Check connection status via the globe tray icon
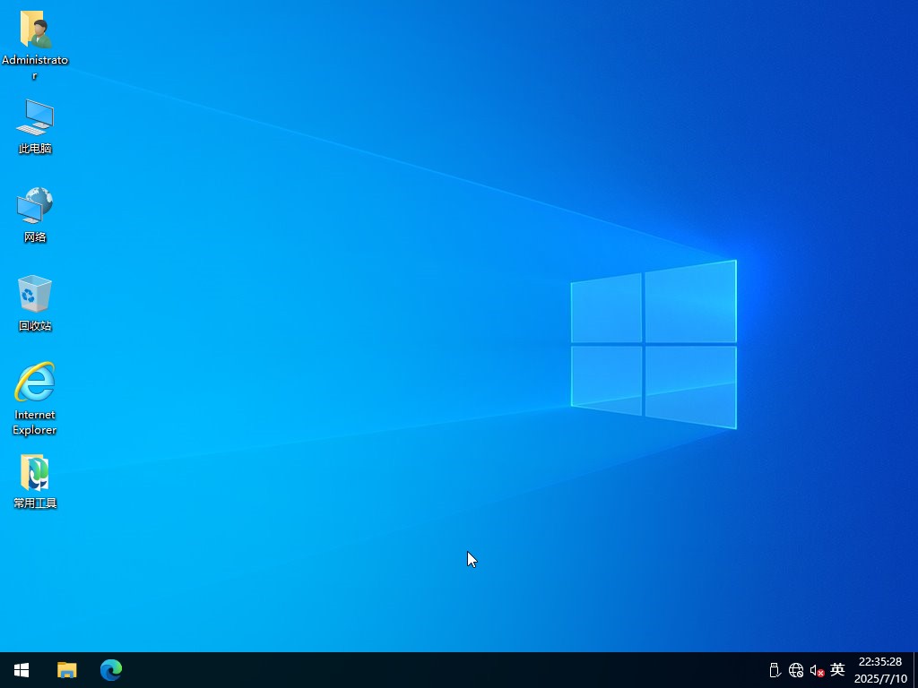The width and height of the screenshot is (918, 688). coord(795,669)
